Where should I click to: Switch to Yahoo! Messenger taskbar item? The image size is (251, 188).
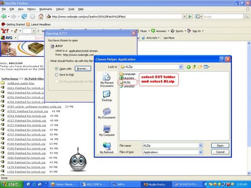[x=63, y=184]
